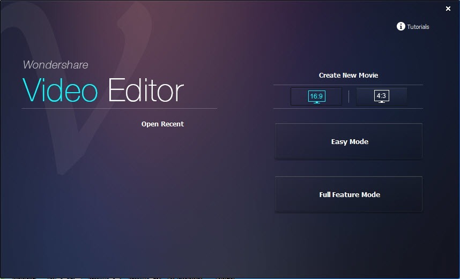Open the Tutorials link text
460x279 pixels.
pos(418,27)
